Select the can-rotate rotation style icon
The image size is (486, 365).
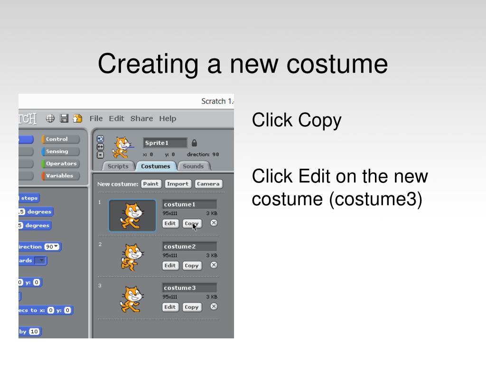(x=101, y=139)
